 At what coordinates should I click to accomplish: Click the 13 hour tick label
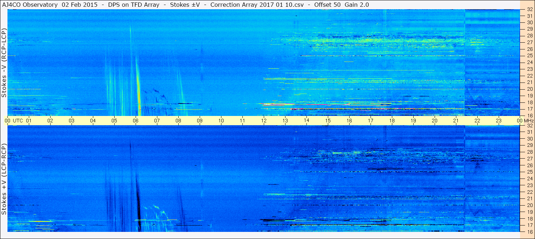coord(285,121)
